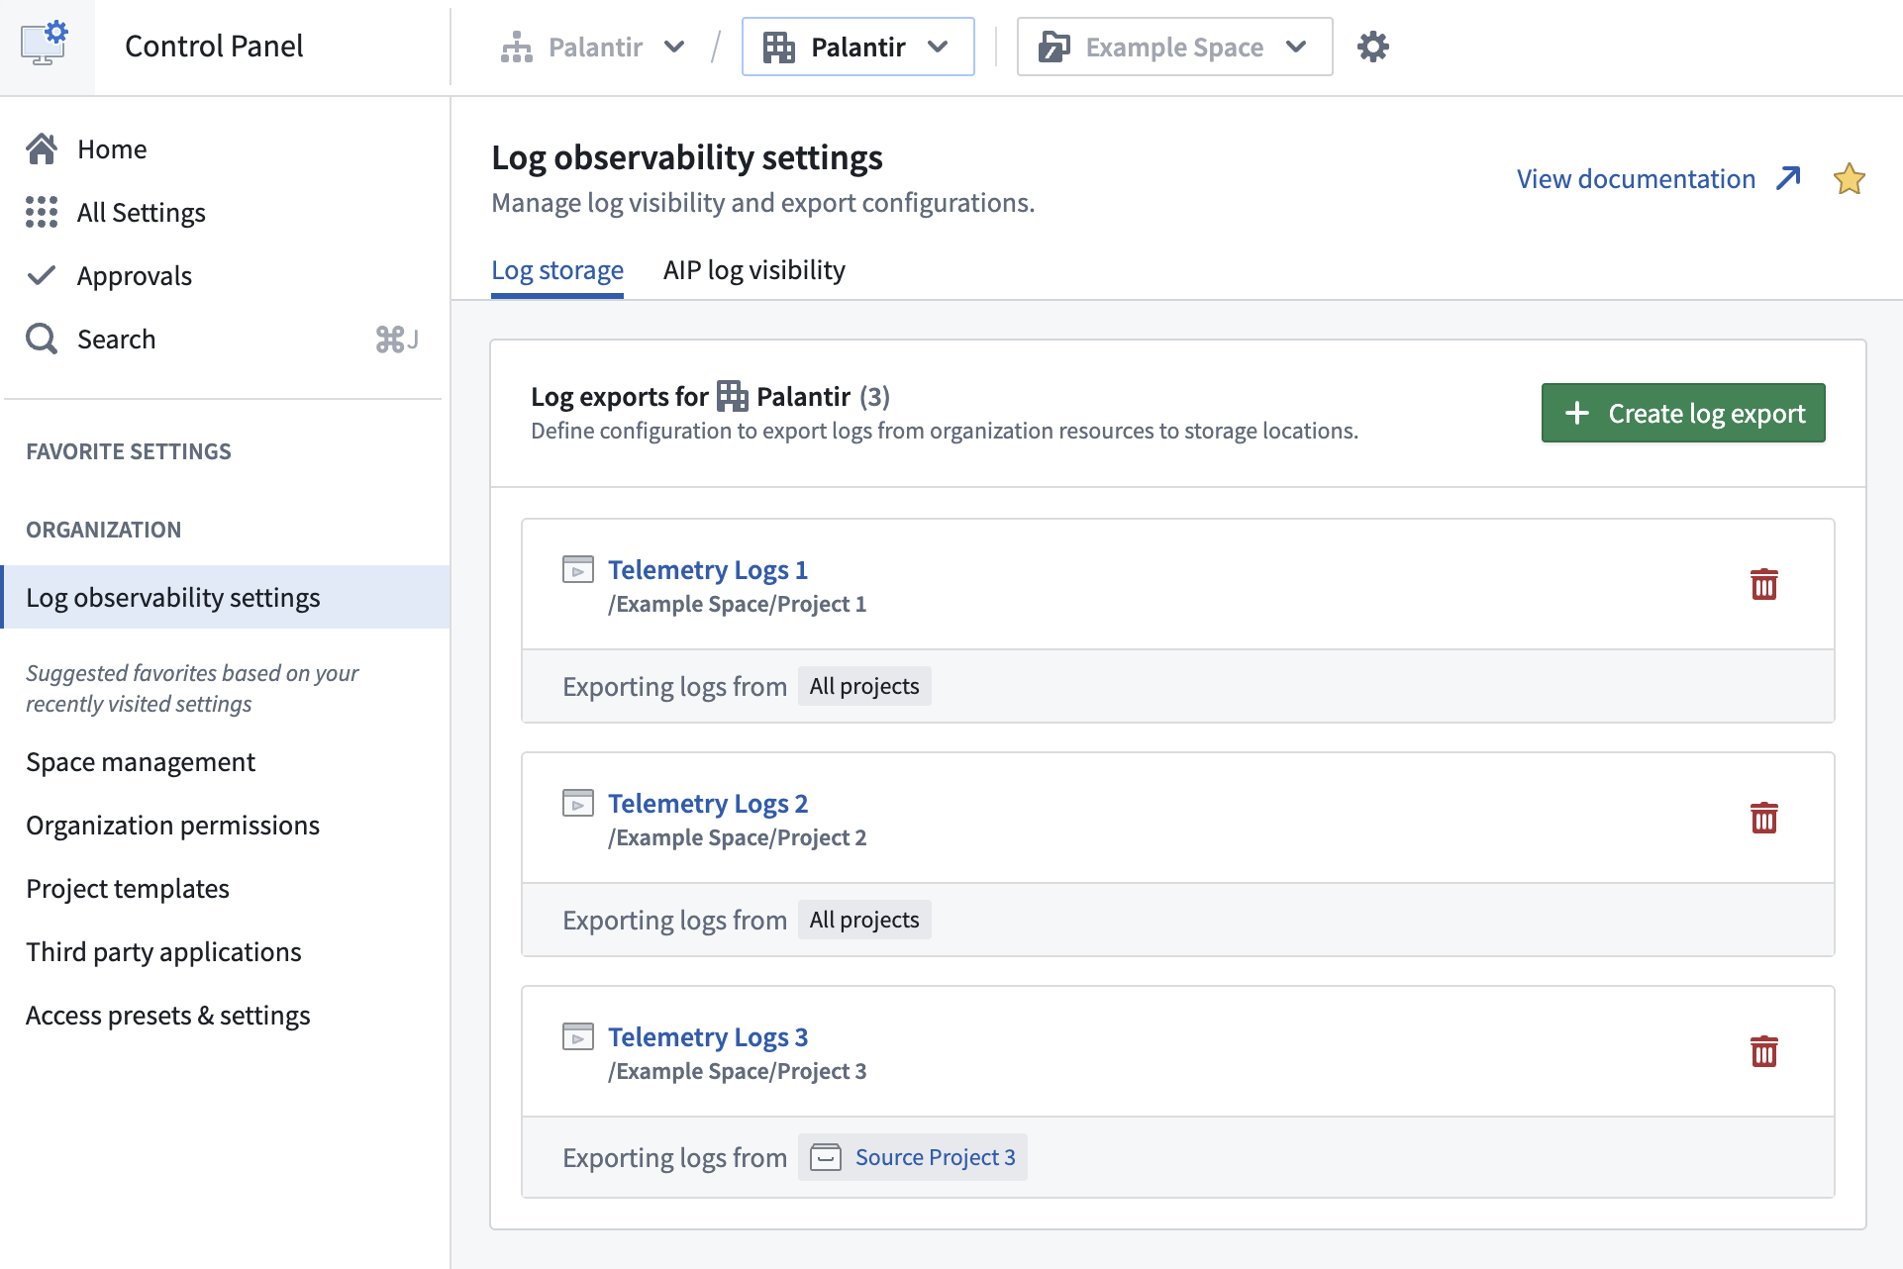The image size is (1903, 1269).
Task: Open the Search magnifier icon
Action: [42, 339]
